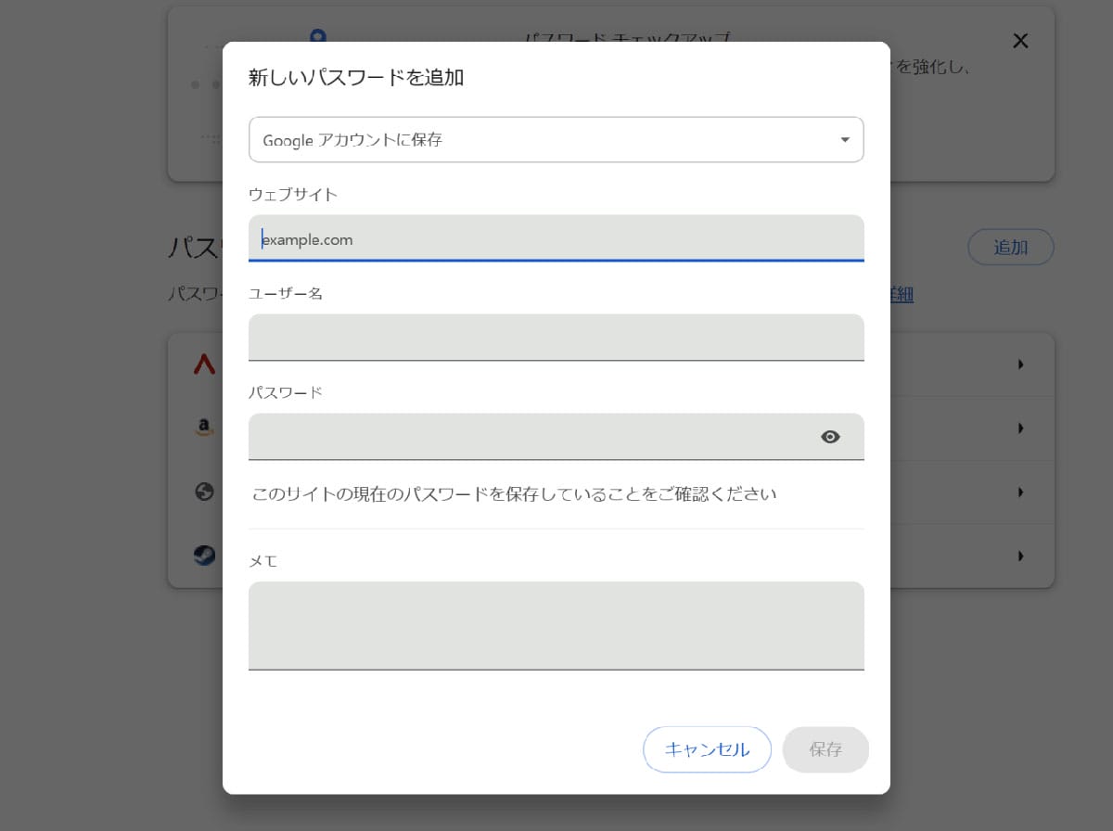Toggle password visibility eye icon
The height and width of the screenshot is (831, 1113).
coord(831,437)
